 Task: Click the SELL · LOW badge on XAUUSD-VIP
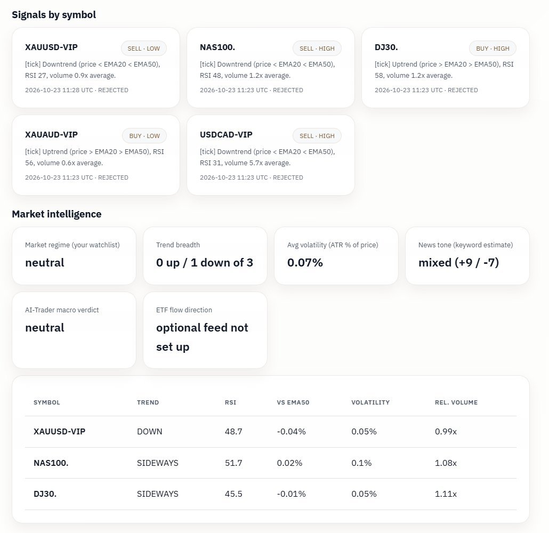[143, 49]
